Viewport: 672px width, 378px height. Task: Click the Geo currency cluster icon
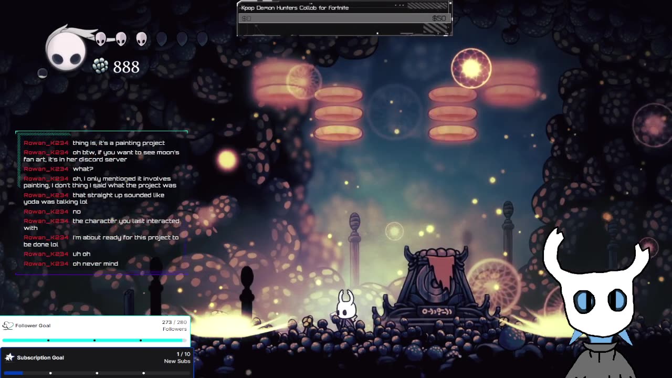click(100, 66)
